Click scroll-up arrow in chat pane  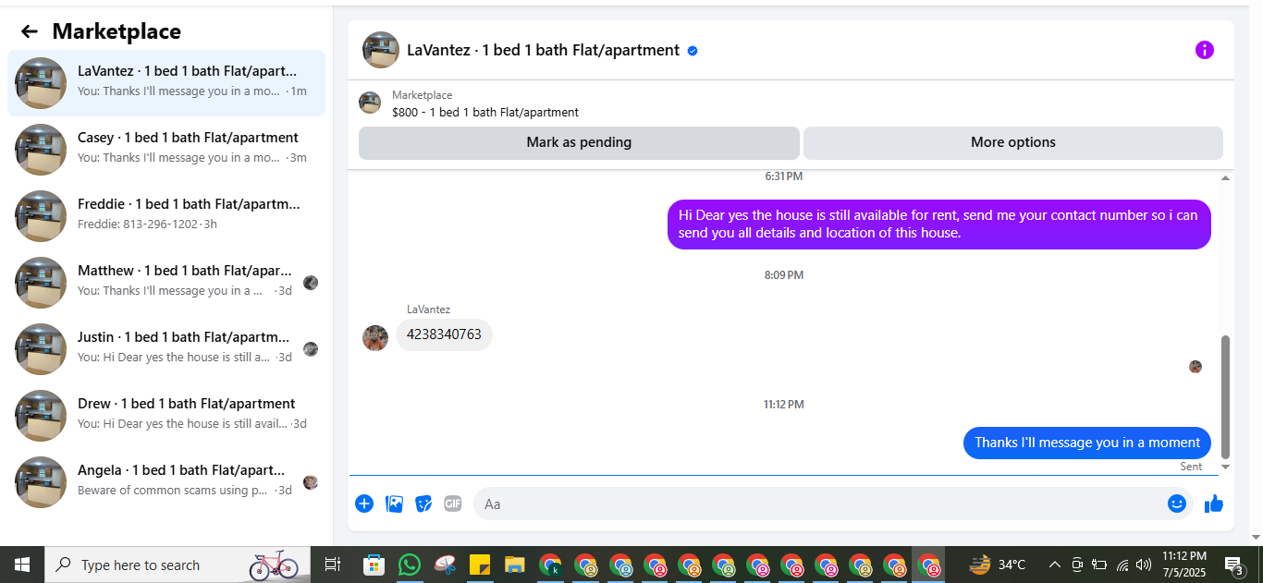coord(1226,177)
